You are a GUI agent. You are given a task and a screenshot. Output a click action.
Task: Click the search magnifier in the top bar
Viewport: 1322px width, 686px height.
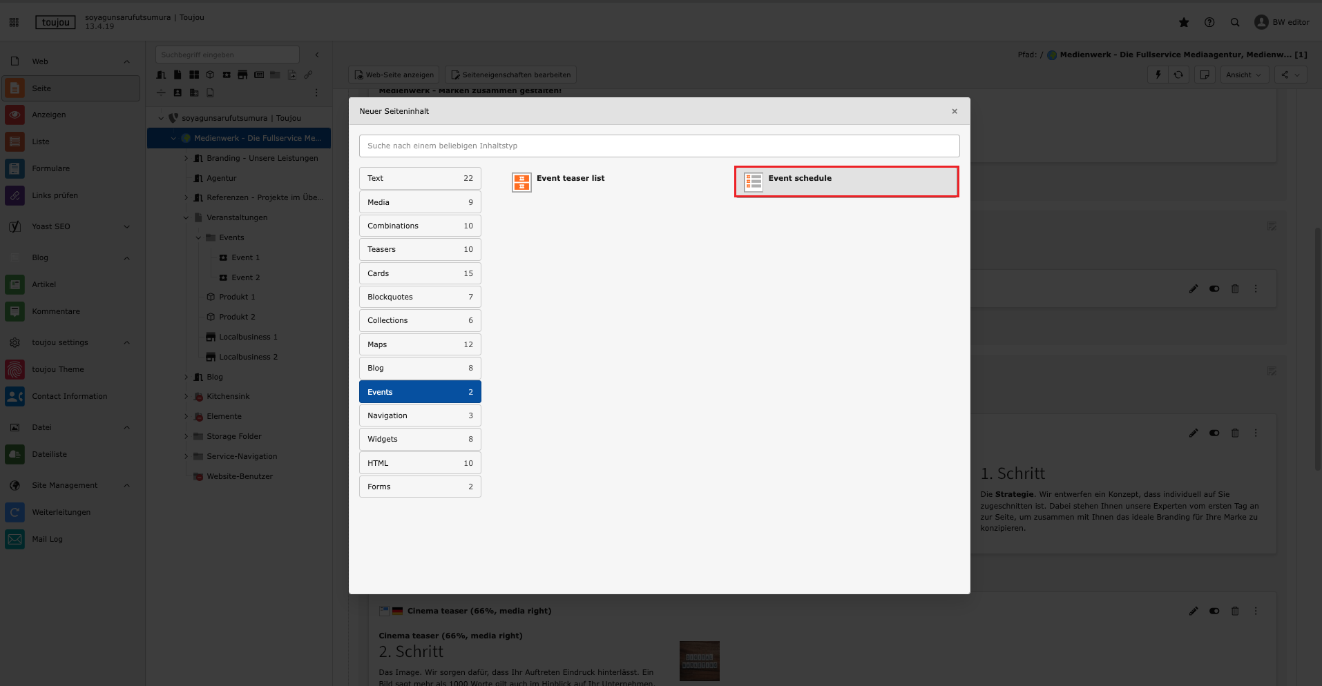pos(1235,22)
